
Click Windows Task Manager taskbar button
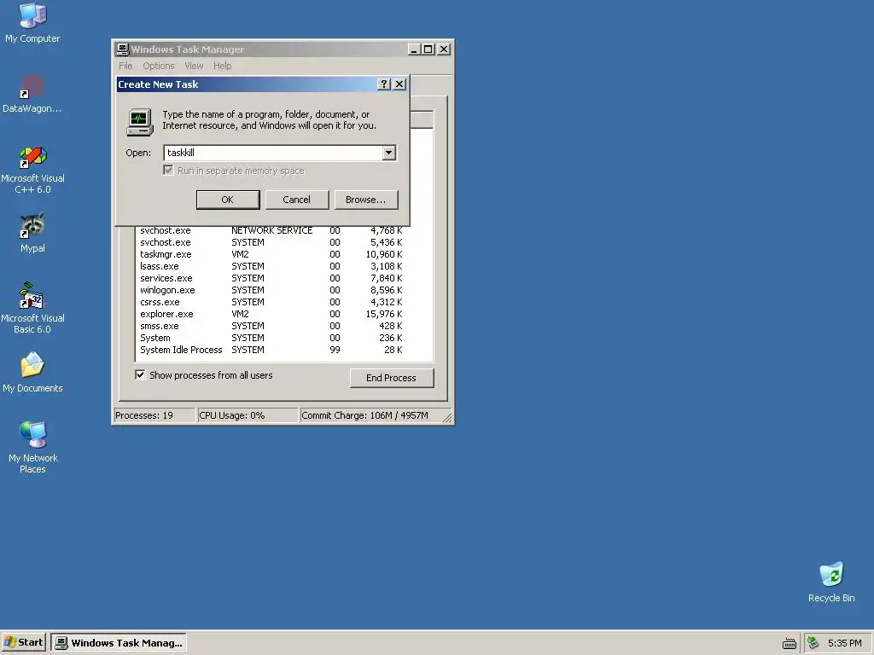coord(119,643)
